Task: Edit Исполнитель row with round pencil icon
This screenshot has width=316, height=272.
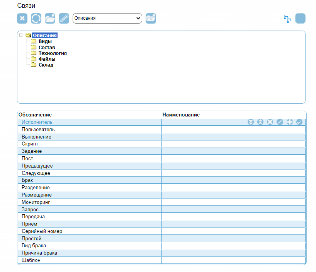Action: click(280, 122)
